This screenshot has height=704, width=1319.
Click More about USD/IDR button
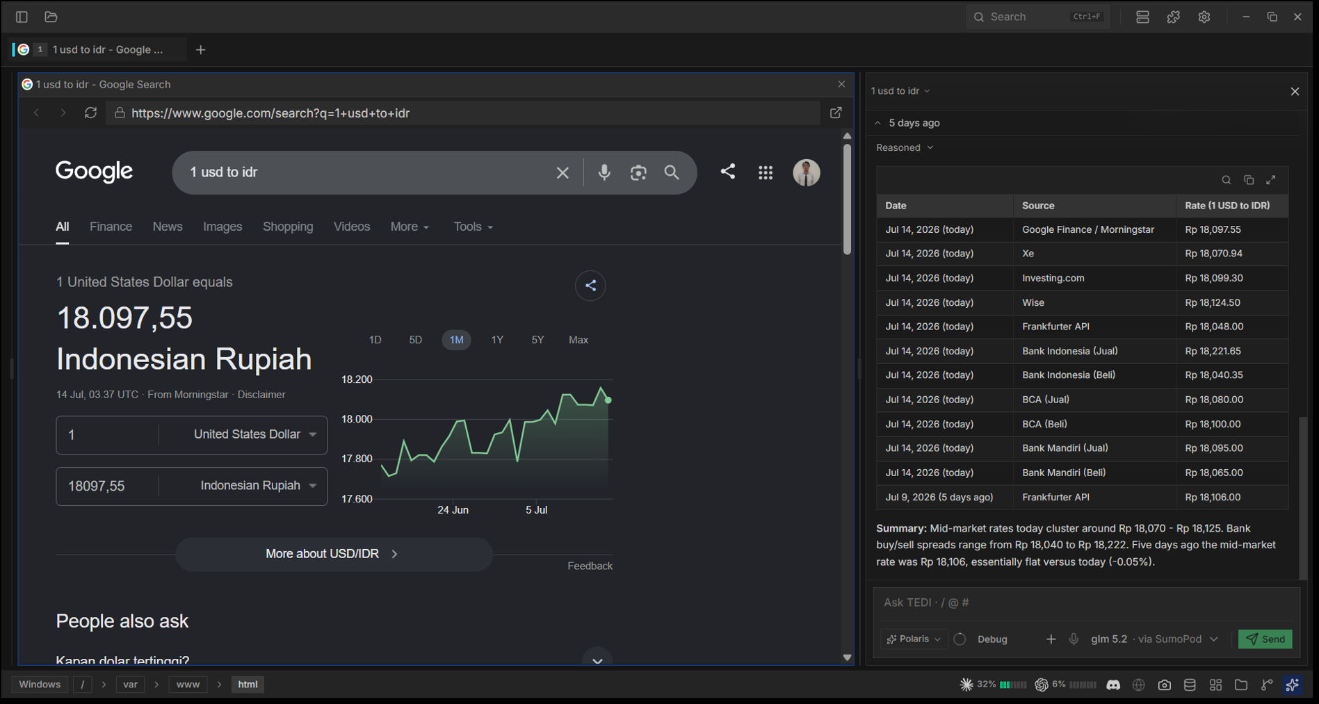tap(334, 554)
